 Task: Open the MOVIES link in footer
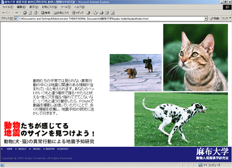[x=37, y=149]
